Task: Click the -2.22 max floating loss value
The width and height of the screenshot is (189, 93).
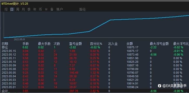Action: pos(153,47)
